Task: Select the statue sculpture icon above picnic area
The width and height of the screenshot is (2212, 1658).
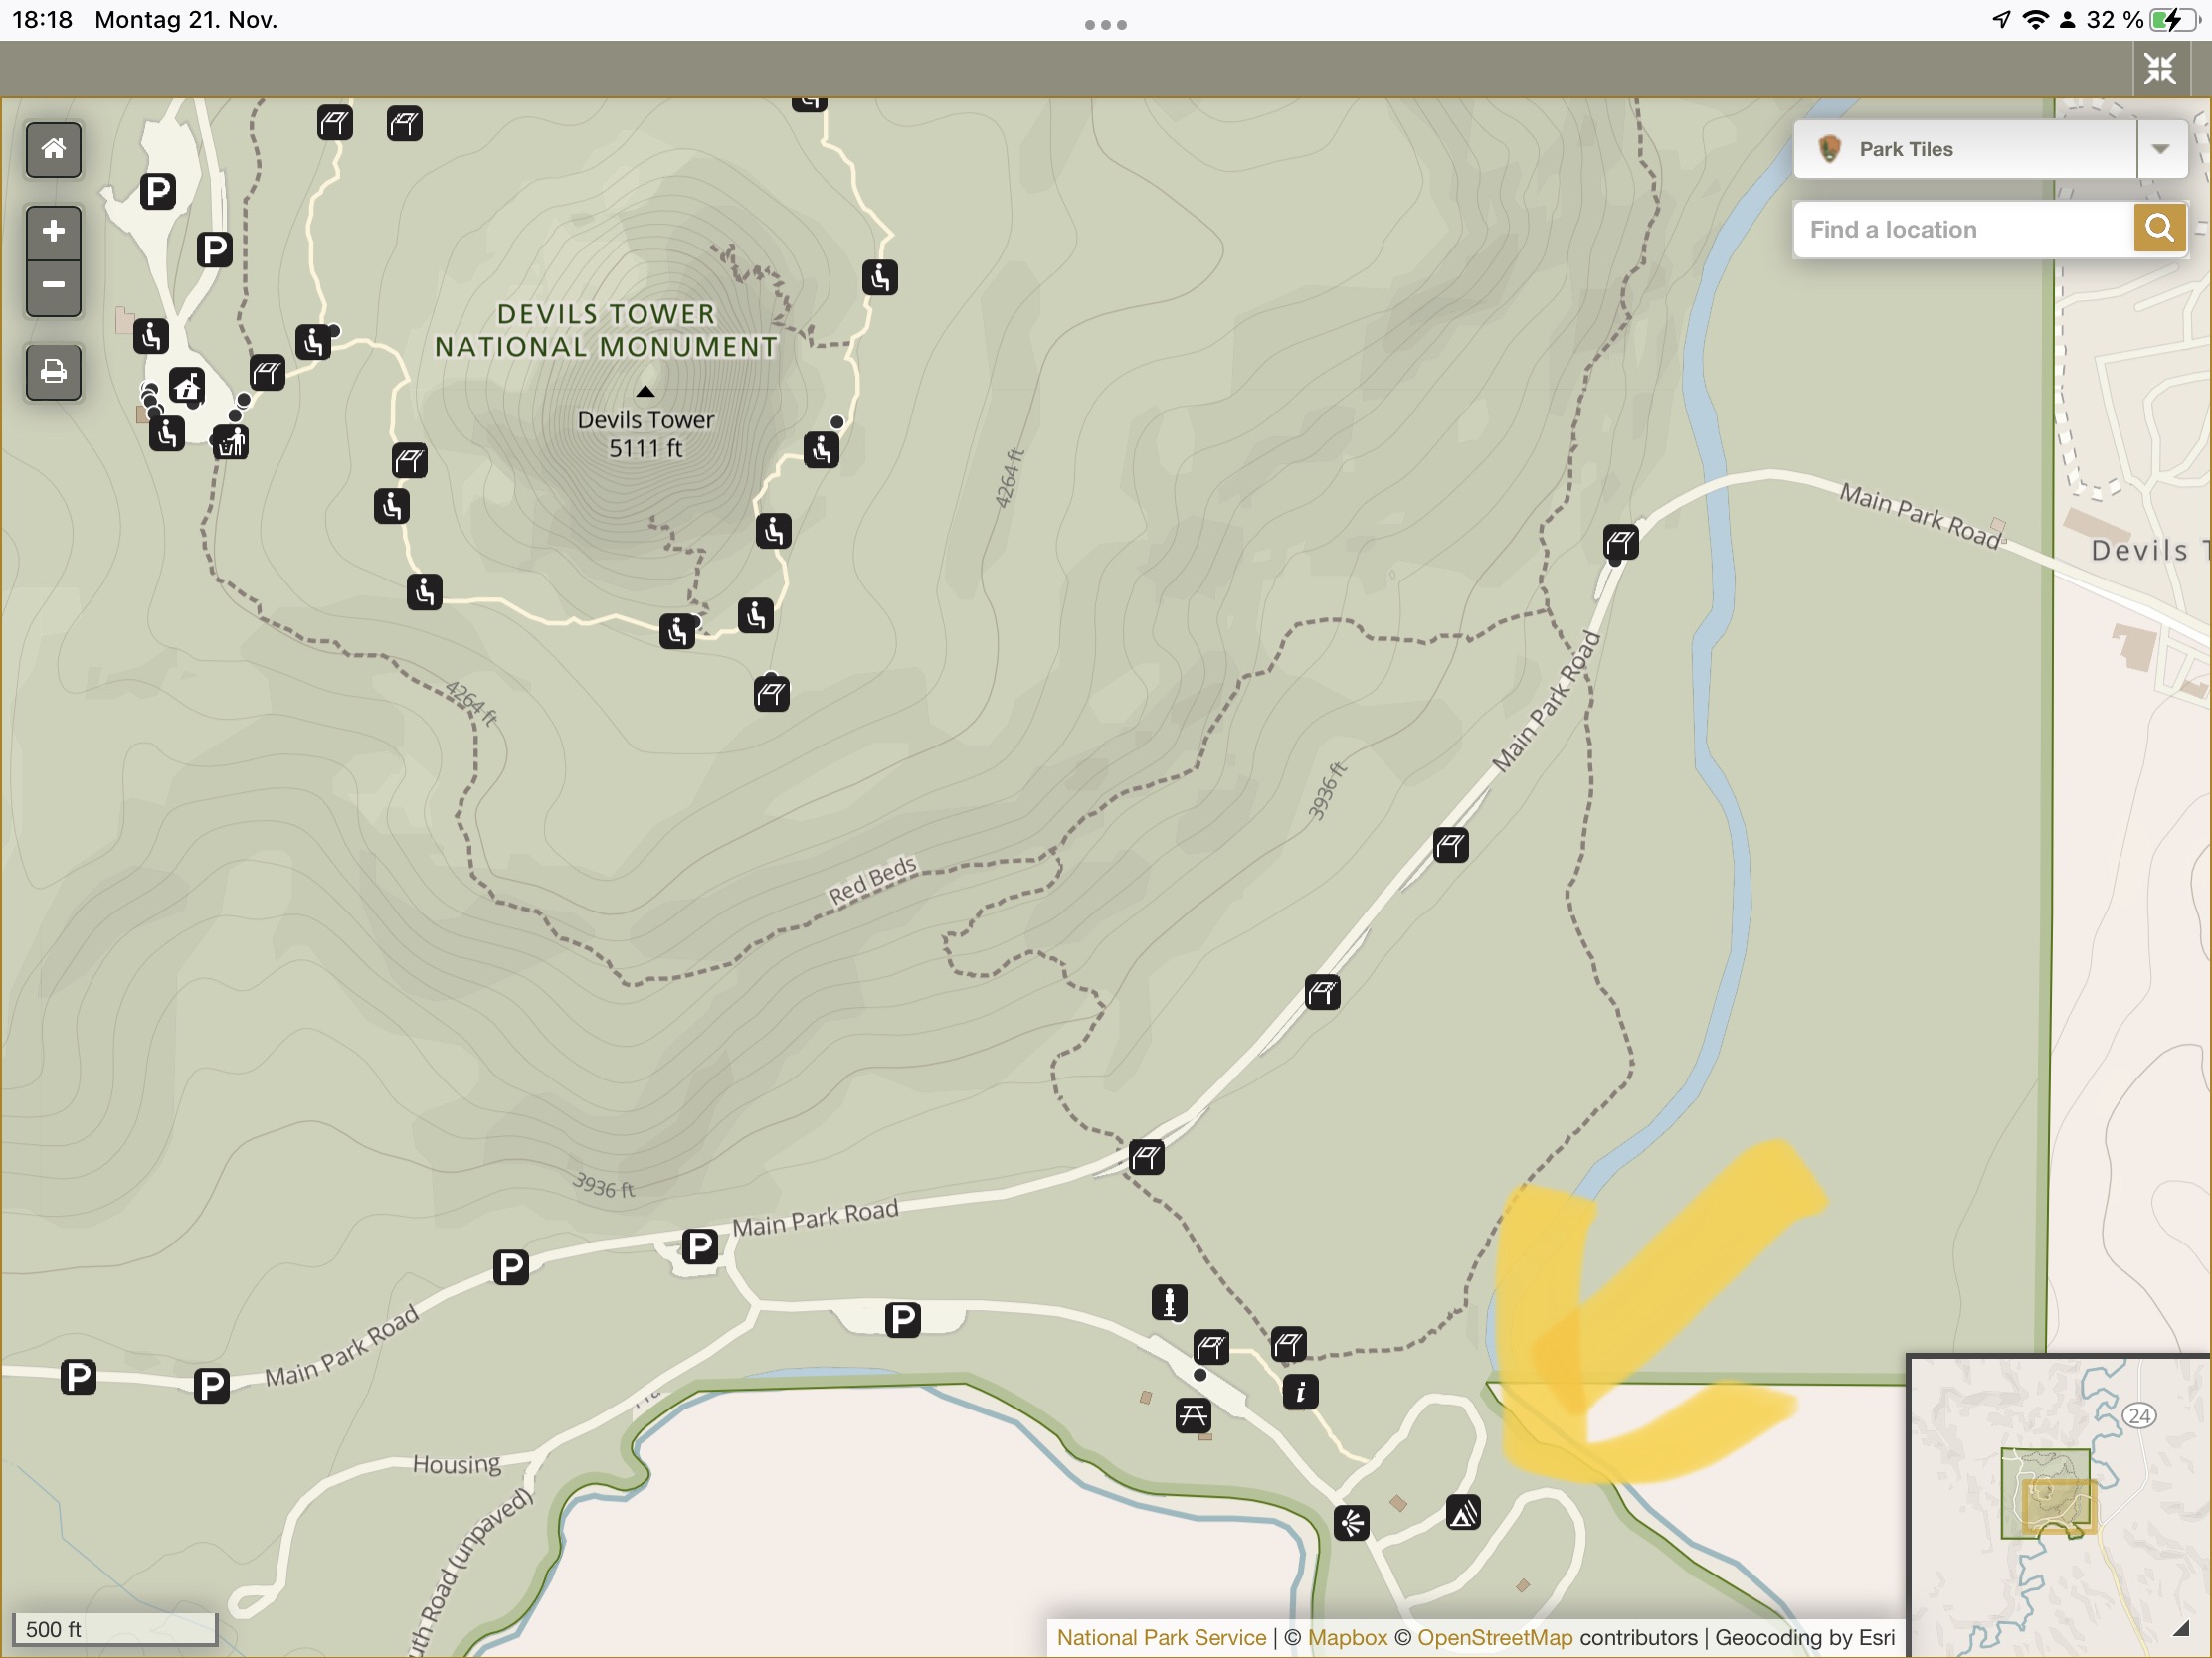Action: pyautogui.click(x=1169, y=1302)
